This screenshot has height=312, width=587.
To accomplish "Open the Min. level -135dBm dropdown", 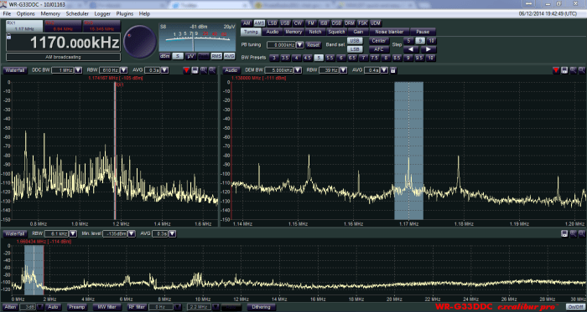I will (132, 233).
